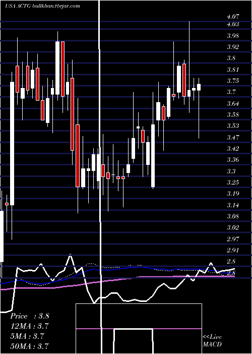The image size is (252, 354).
Task: Click the '5MA : 3.7' readout
Action: pos(27,336)
